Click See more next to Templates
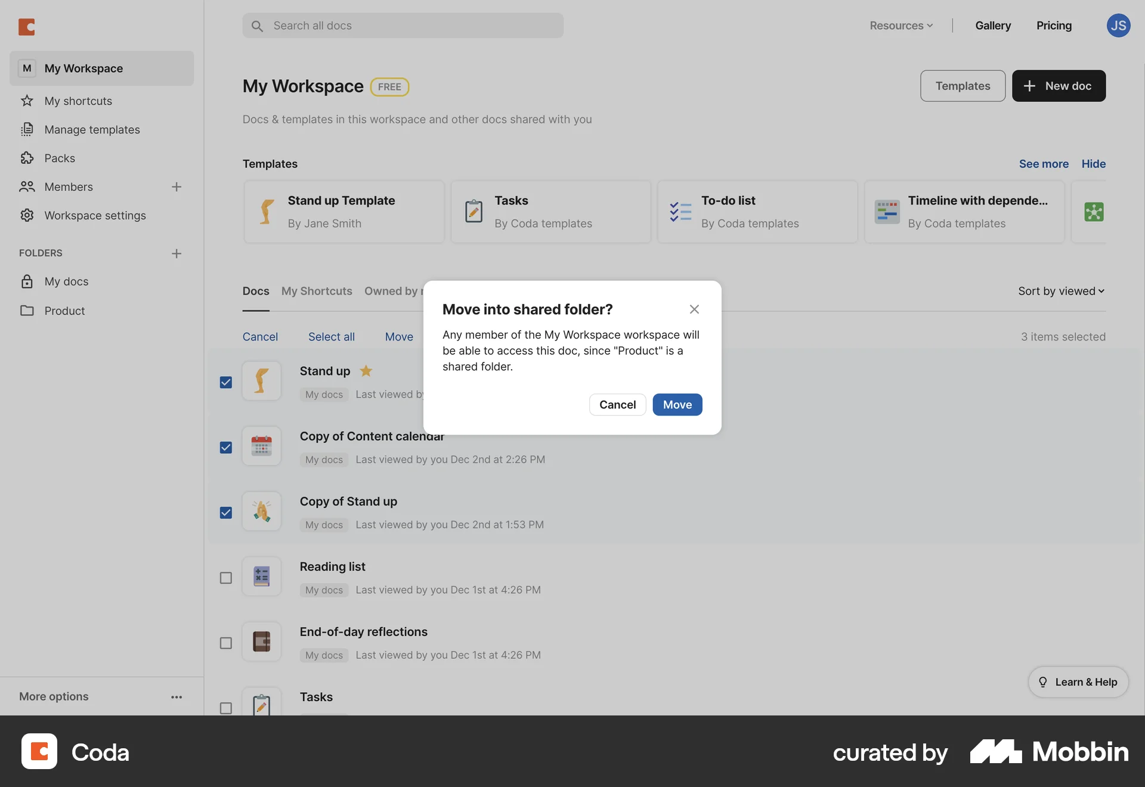Image resolution: width=1145 pixels, height=787 pixels. point(1044,163)
